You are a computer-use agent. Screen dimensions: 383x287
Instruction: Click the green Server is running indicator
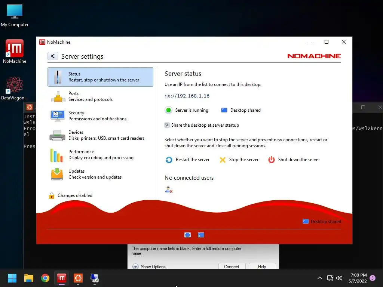coord(168,110)
